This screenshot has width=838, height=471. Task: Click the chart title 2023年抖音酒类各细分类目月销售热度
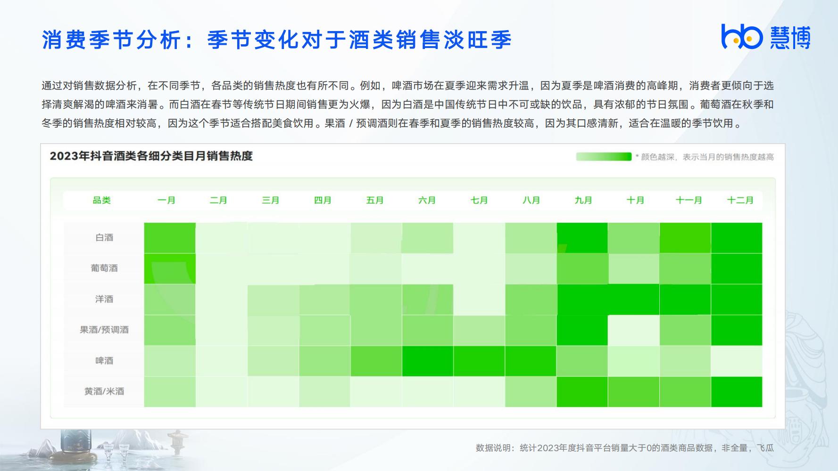[151, 156]
